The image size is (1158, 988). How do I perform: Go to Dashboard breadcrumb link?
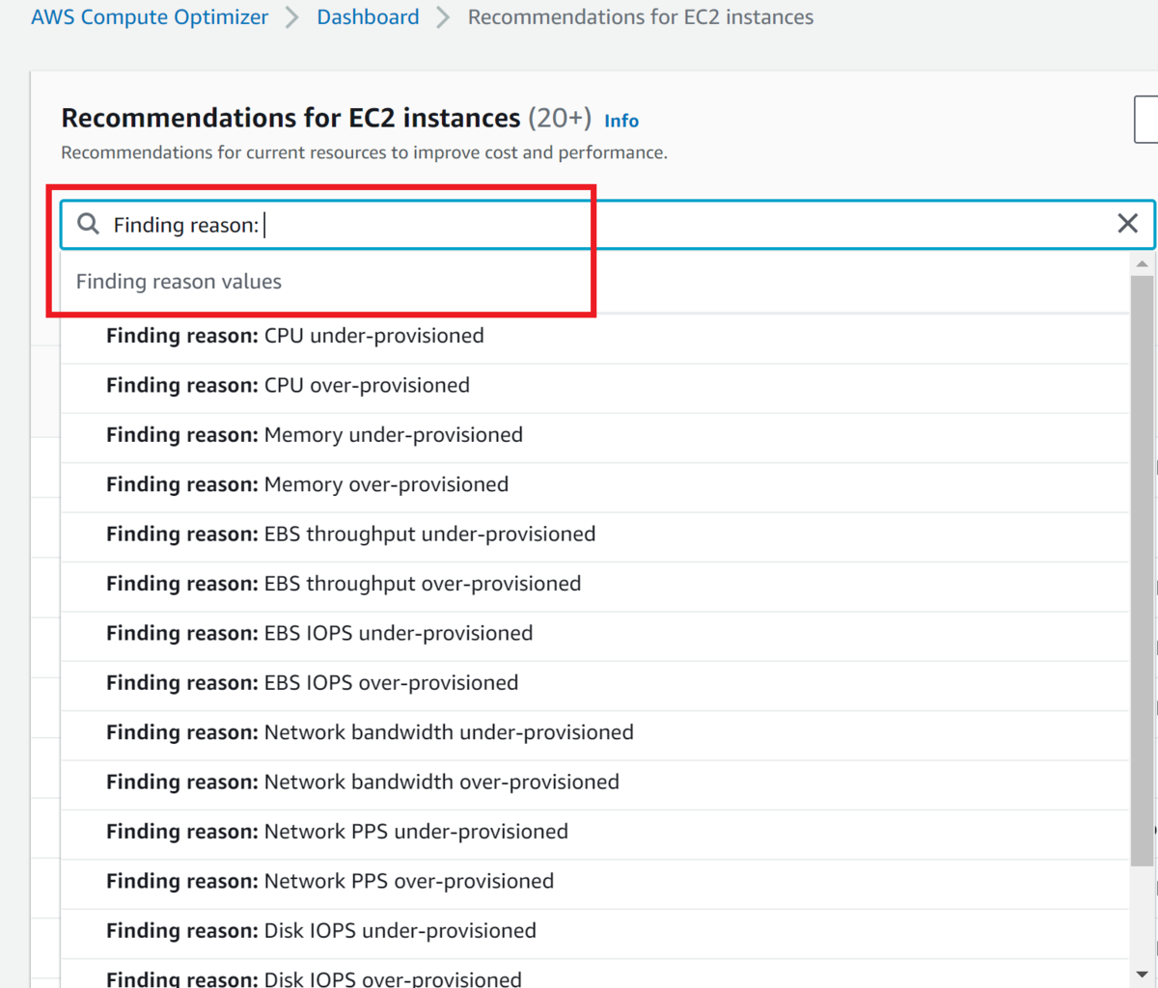[x=368, y=17]
